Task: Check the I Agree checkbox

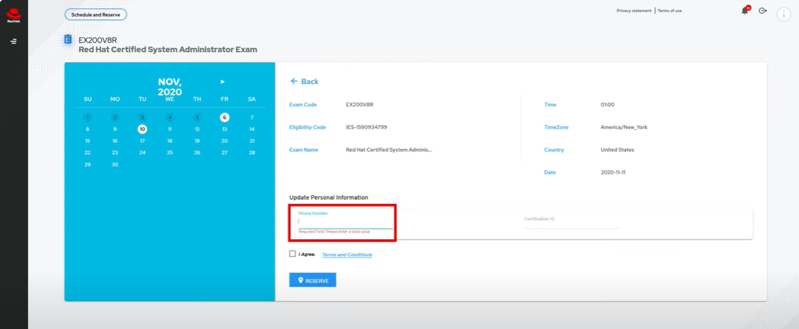Action: [292, 253]
